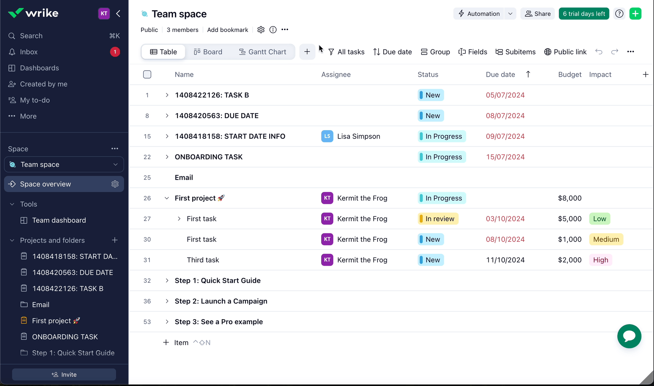Viewport: 654px width, 386px height.
Task: Click the space info icon
Action: click(273, 30)
